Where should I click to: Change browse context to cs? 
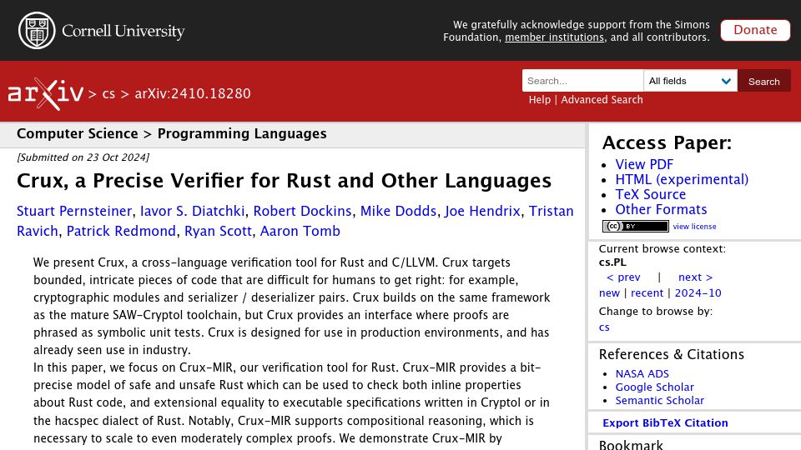coord(604,327)
